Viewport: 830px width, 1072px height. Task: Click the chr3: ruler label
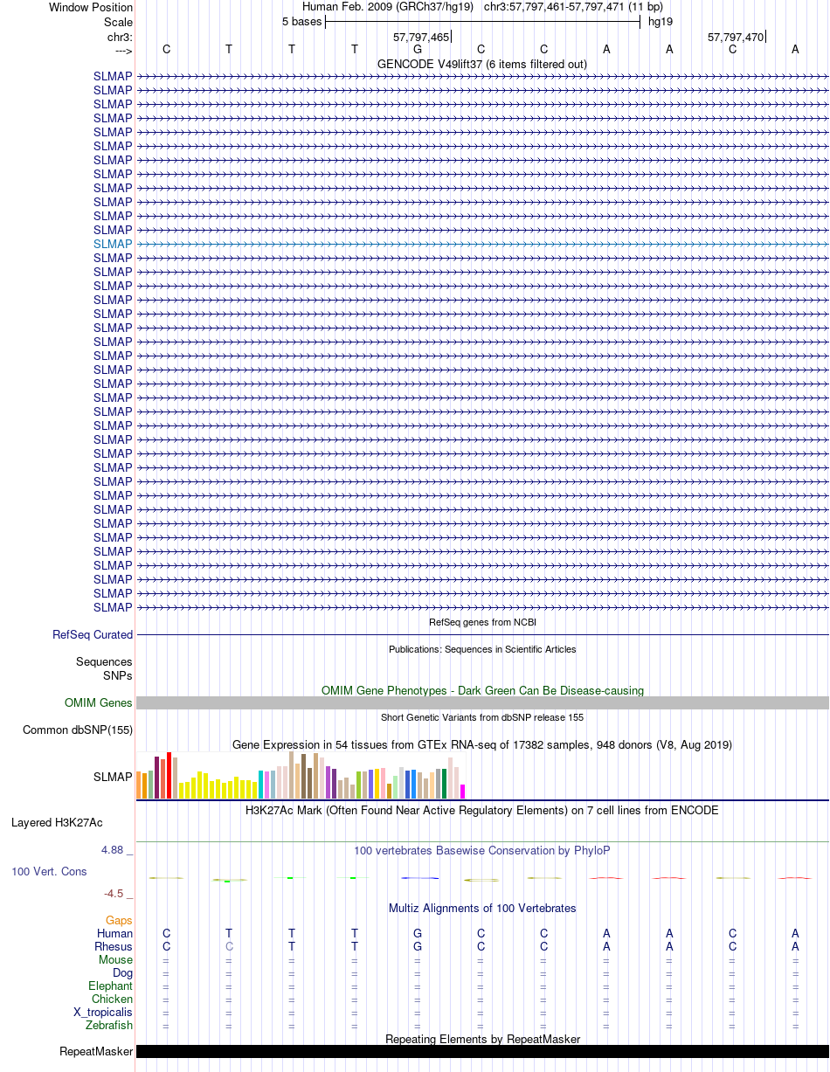120,37
